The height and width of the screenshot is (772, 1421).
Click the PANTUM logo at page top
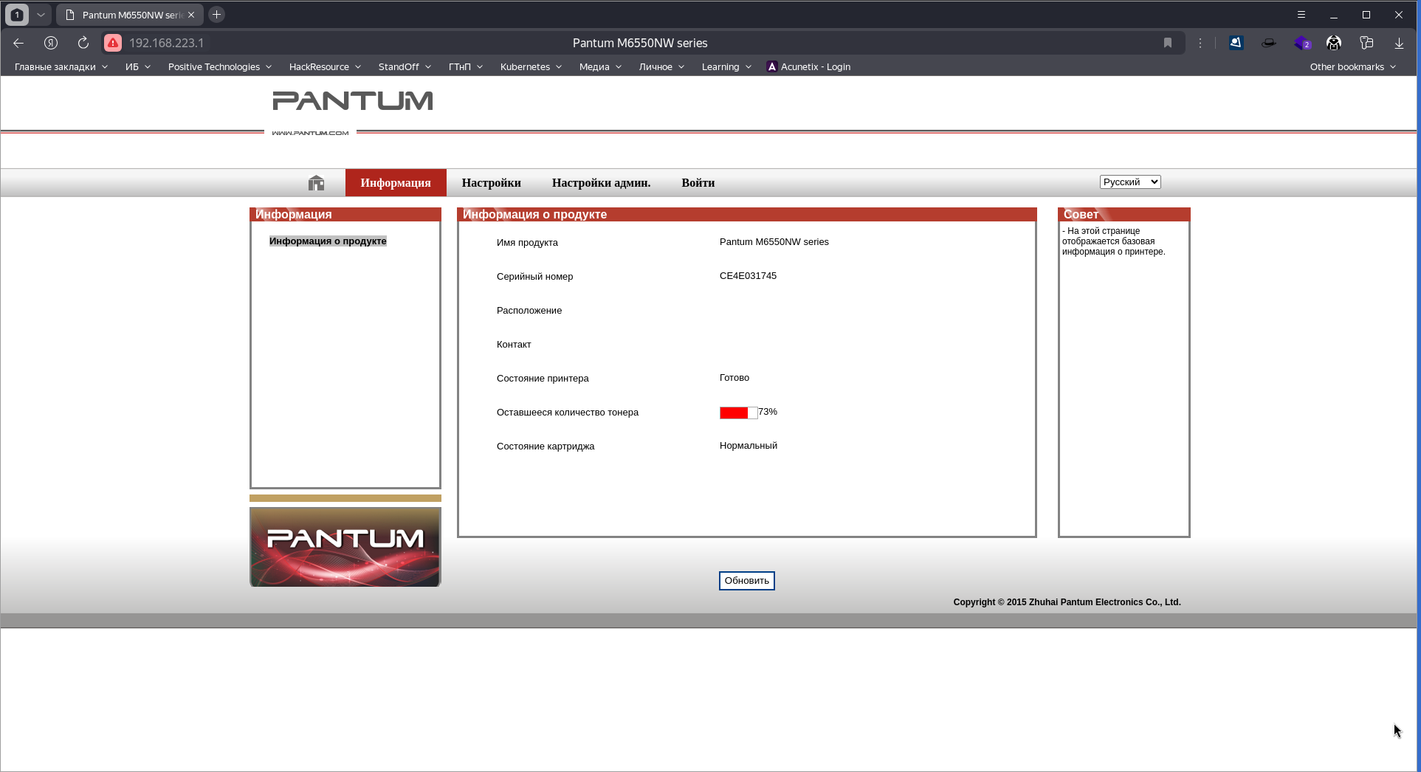(x=353, y=101)
